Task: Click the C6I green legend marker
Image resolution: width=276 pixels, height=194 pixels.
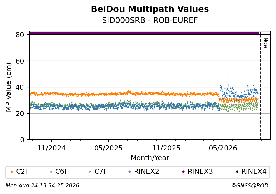Action: click(51, 172)
